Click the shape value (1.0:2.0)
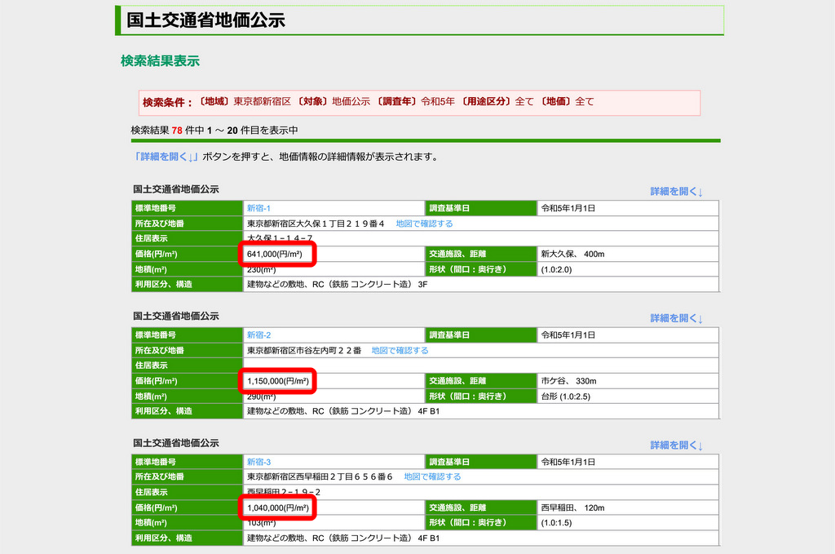The width and height of the screenshot is (835, 554). click(x=556, y=269)
